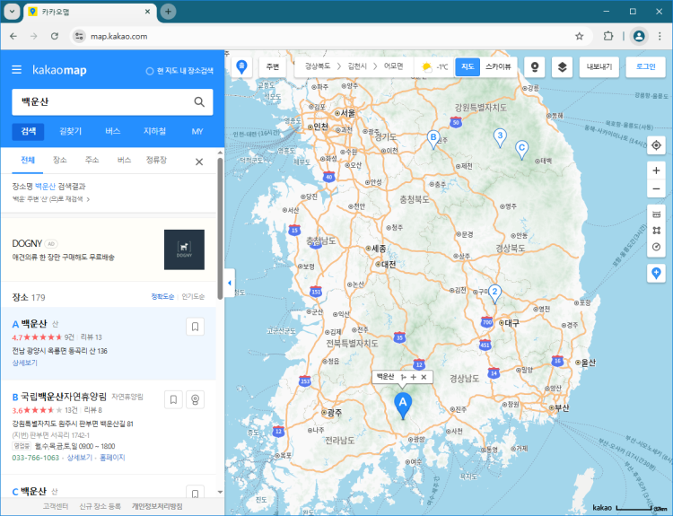This screenshot has width=673, height=516.
Task: Zoom out with the minus button
Action: pos(656,188)
